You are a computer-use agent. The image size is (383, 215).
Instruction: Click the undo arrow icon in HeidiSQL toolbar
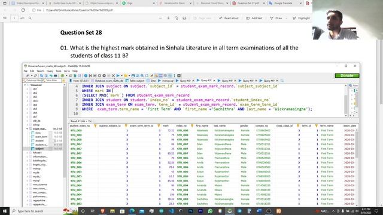point(51,76)
